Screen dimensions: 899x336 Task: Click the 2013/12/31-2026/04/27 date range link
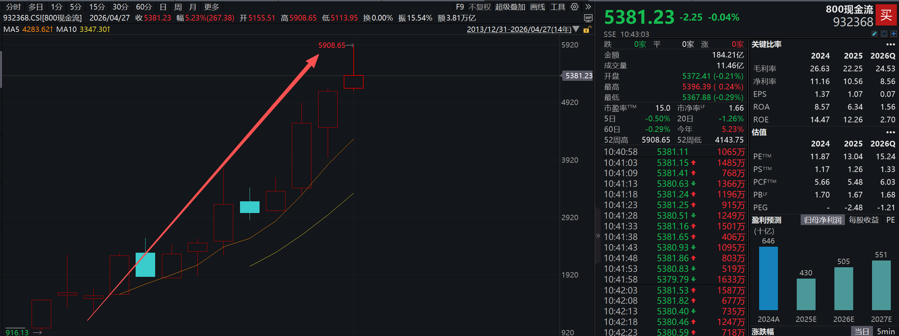[x=519, y=29]
